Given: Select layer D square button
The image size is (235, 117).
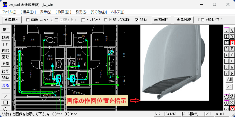Looking at the screenshot, I should click(232, 61).
